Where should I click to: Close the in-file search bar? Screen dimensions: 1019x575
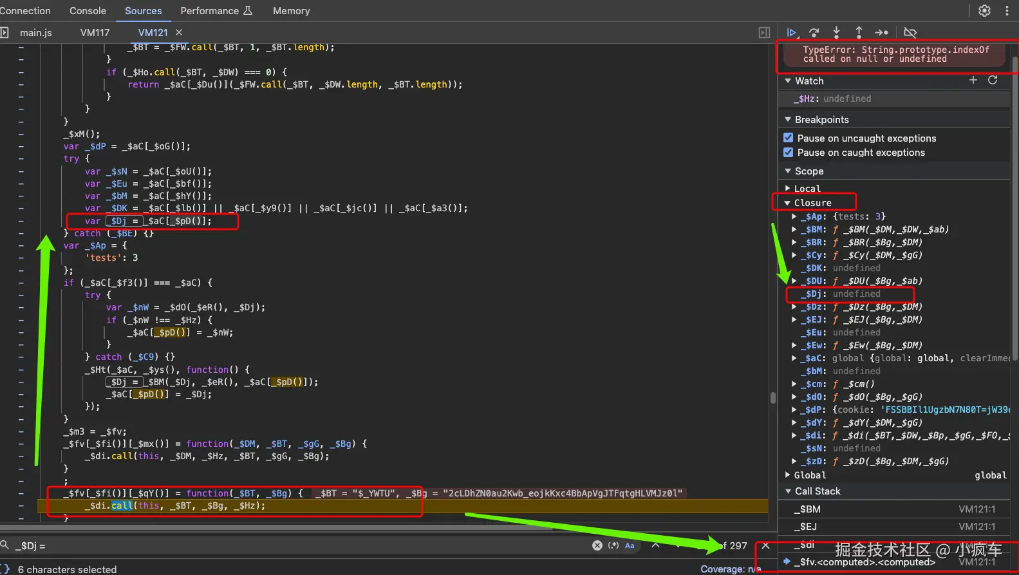click(x=765, y=545)
